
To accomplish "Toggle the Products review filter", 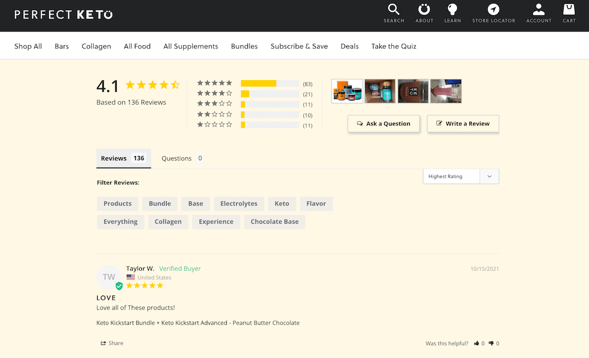I will [x=118, y=204].
